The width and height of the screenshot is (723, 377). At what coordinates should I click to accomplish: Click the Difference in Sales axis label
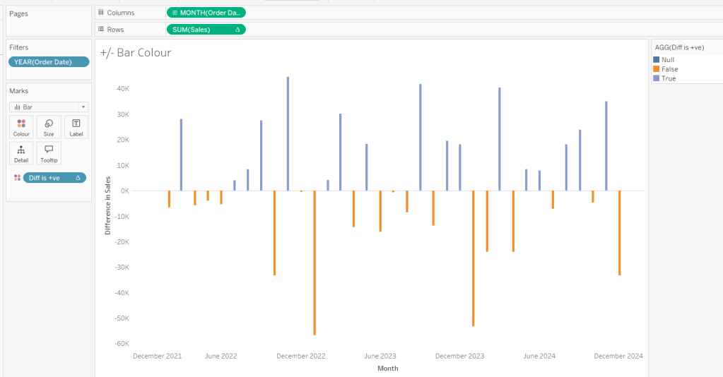pos(108,205)
